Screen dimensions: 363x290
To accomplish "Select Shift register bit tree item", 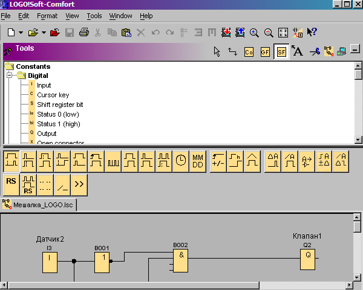I will tap(60, 105).
